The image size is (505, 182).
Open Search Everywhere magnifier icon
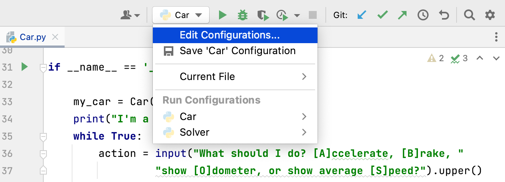coord(469,15)
